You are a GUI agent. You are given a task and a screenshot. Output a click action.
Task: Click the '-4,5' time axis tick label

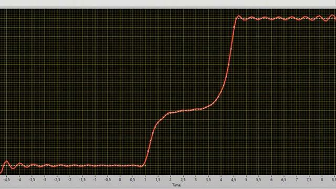click(x=6, y=180)
